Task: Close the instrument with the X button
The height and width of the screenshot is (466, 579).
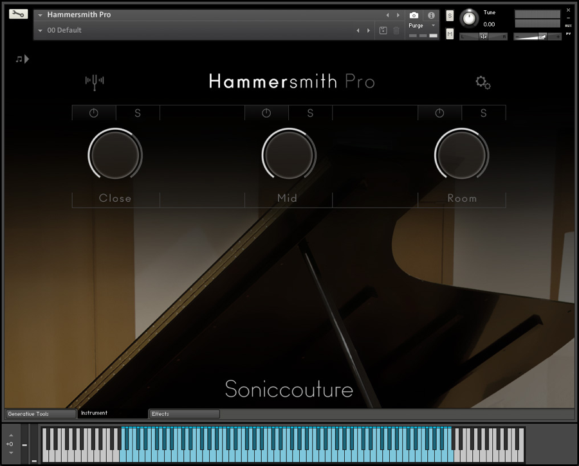Action: [x=568, y=10]
